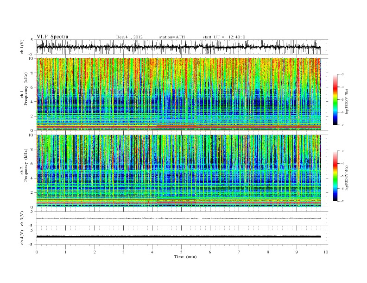Click the ch.2 spectrogram color scale bar
The width and height of the screenshot is (367, 283).
[x=335, y=176]
